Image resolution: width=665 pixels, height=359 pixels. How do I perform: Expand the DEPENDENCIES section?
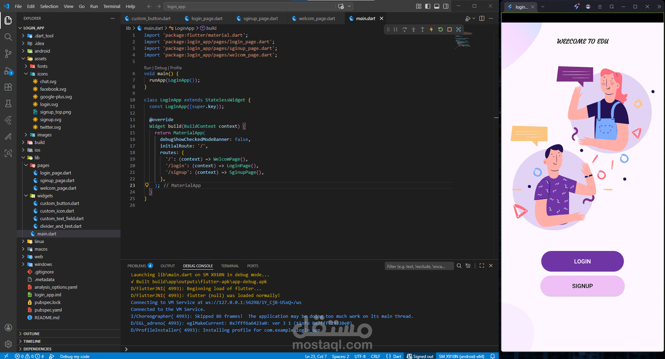[x=37, y=349]
